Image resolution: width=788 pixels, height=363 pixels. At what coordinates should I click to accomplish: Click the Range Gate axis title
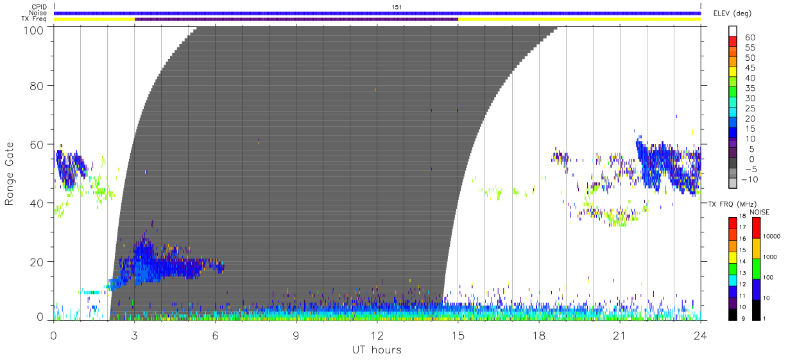[10, 173]
